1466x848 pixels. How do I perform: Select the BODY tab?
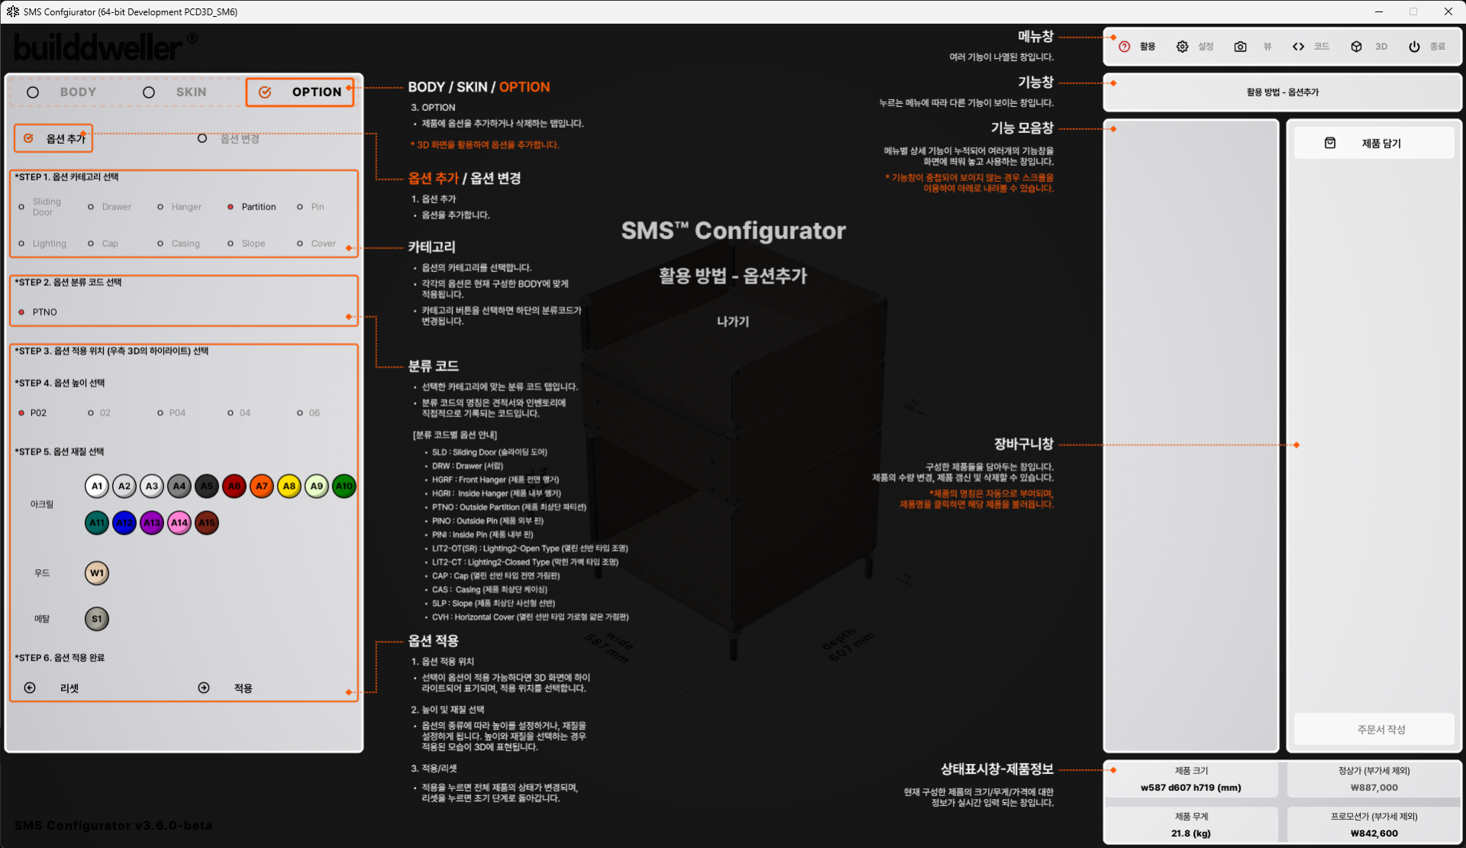(78, 92)
